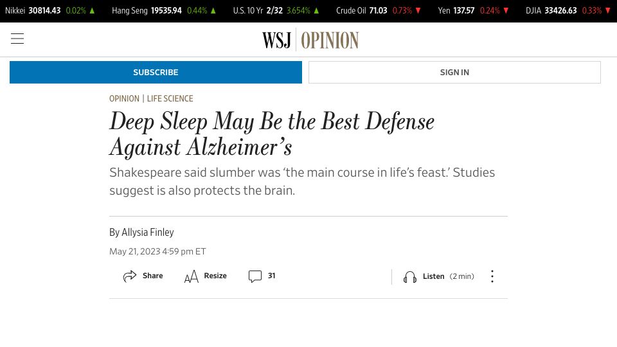The image size is (617, 347).
Task: Click the U.S. 10 Yr up arrow
Action: (316, 11)
